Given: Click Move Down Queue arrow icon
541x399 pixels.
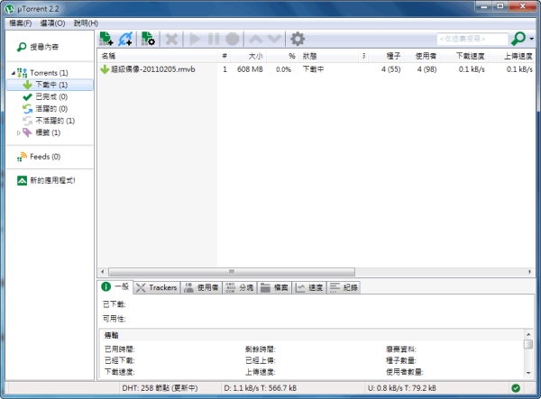Looking at the screenshot, I should click(274, 39).
